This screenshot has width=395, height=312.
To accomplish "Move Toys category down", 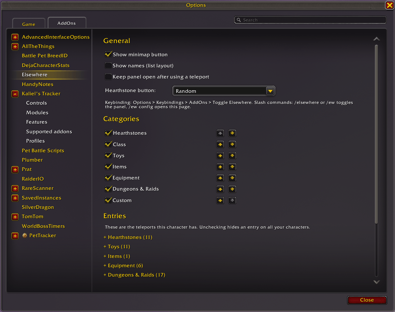I will click(232, 156).
